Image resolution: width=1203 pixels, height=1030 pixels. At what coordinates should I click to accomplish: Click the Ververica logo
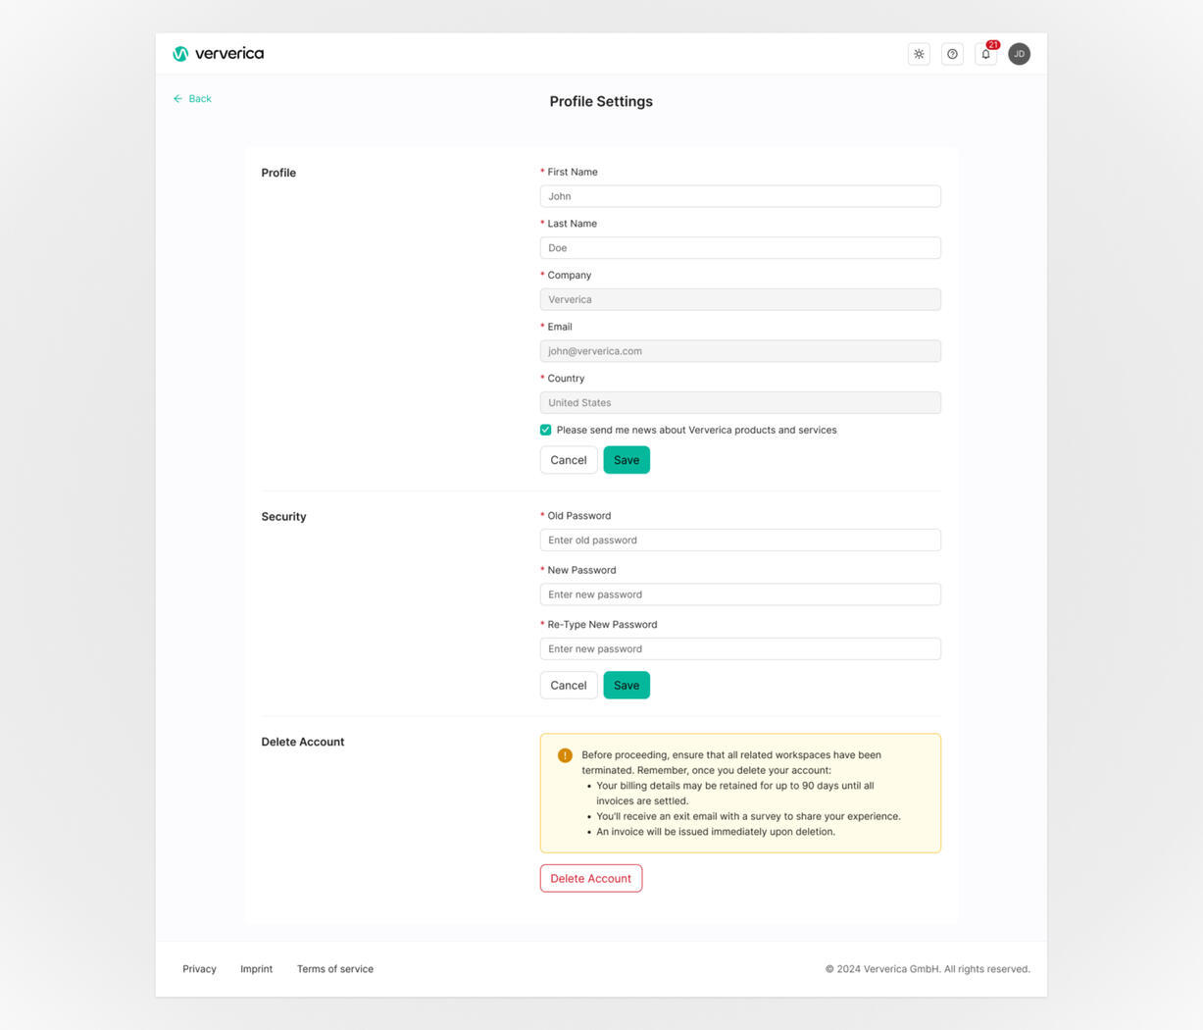point(218,54)
